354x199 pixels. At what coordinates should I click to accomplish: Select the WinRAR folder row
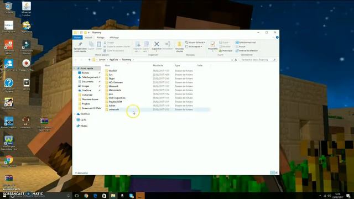pyautogui.click(x=157, y=71)
